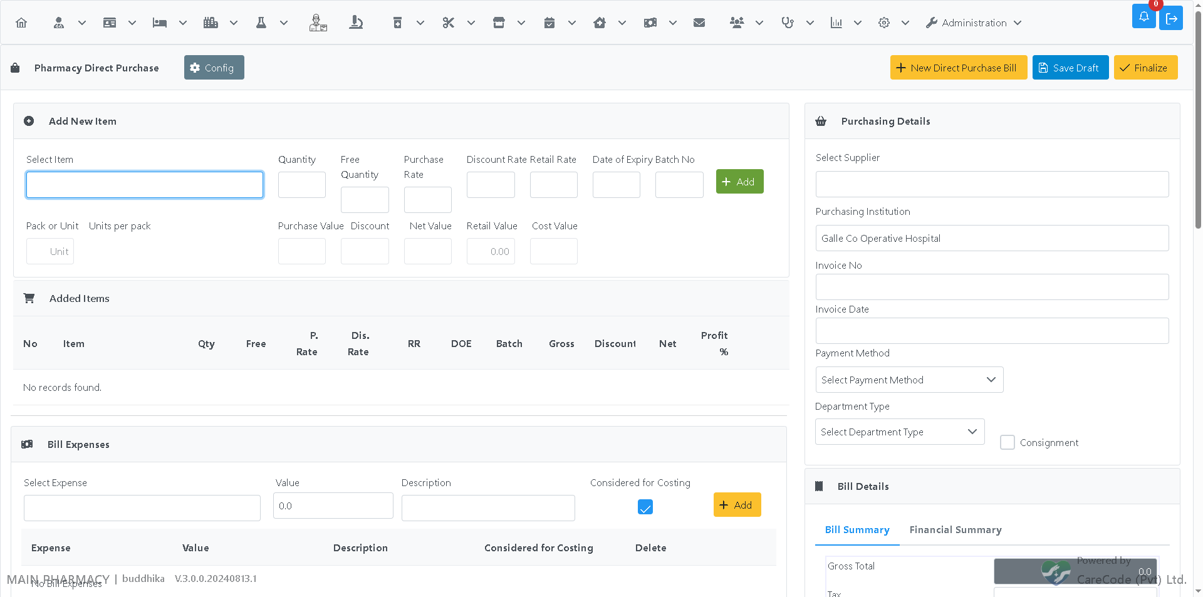Viewport: 1203px width, 597px height.
Task: Click the shopping cart icon beside Added Items
Action: tap(29, 298)
